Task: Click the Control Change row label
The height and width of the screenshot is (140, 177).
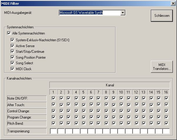Action: 27,111
